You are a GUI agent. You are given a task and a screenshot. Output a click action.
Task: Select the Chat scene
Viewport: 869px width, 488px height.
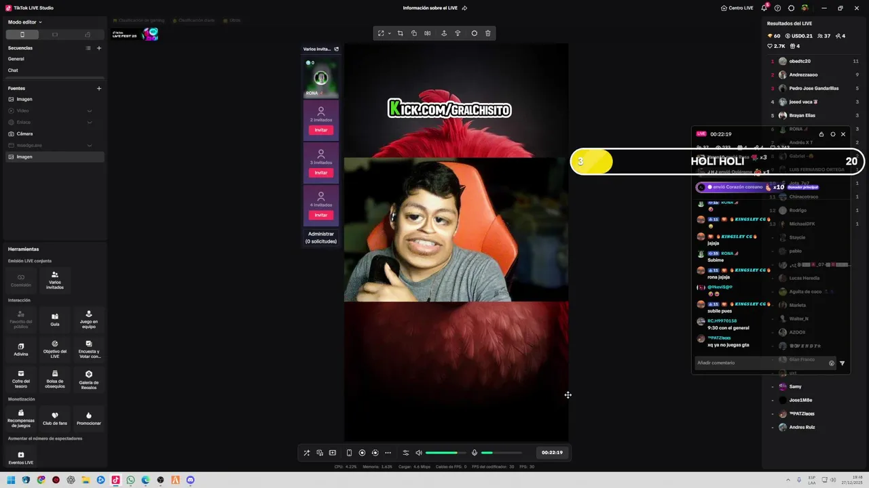54,70
